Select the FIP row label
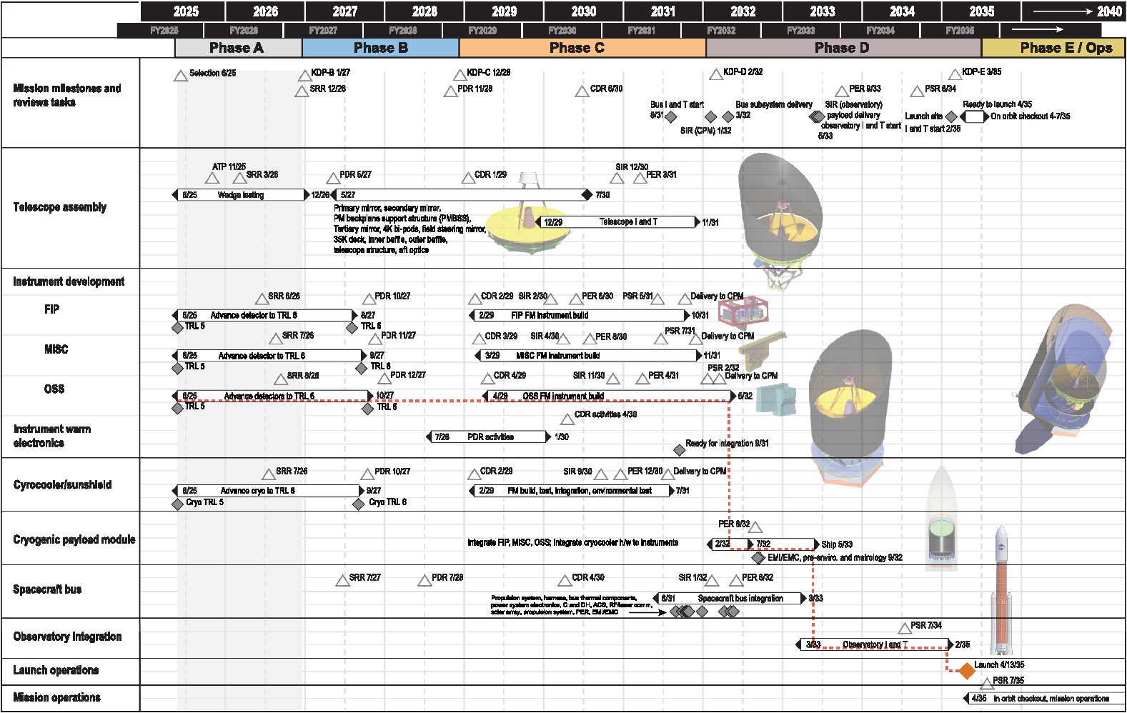Viewport: 1127px width, 713px height. 51,309
